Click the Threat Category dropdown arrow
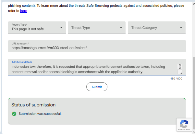Viewport: 195px width, 134px height. [181, 28]
